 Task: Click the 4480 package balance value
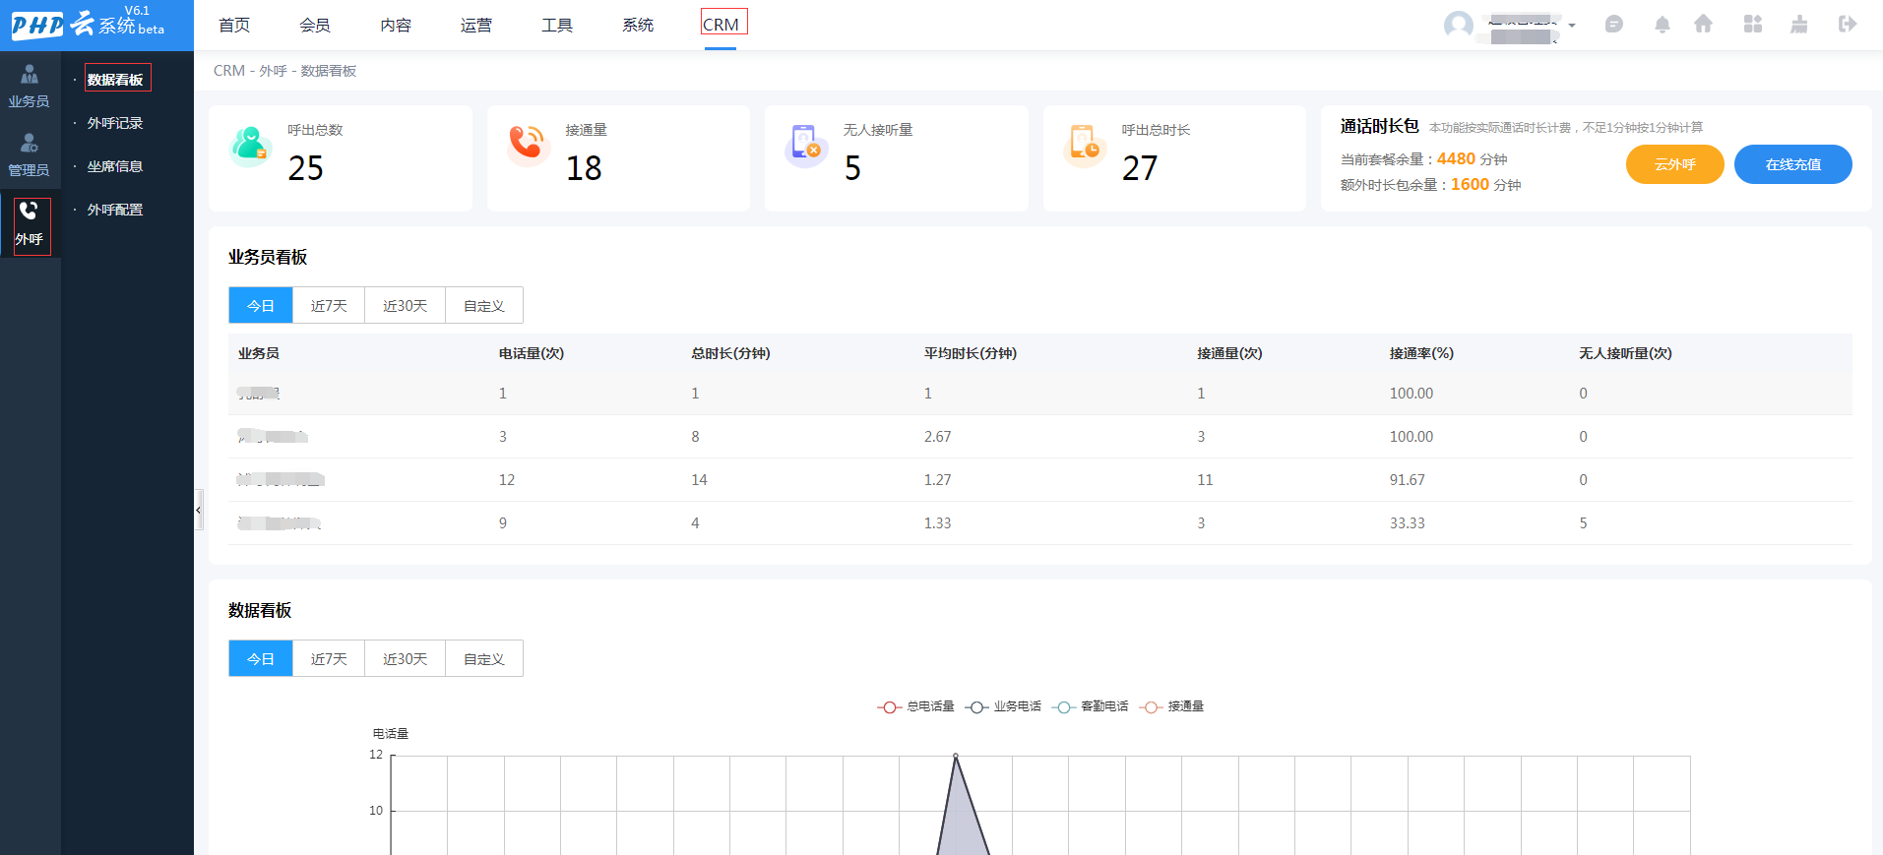coord(1456,158)
